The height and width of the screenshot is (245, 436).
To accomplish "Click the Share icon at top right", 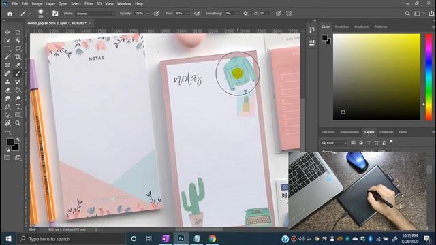I will [431, 14].
